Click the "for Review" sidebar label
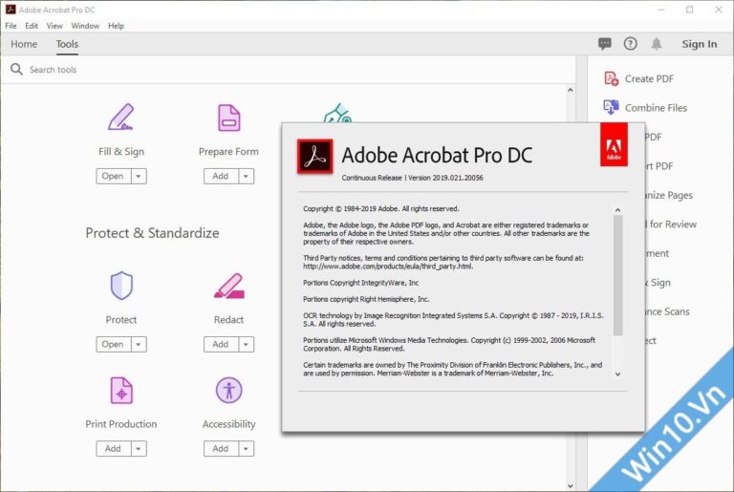 pos(673,225)
